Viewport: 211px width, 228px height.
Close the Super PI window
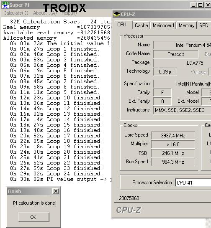click(208, 5)
